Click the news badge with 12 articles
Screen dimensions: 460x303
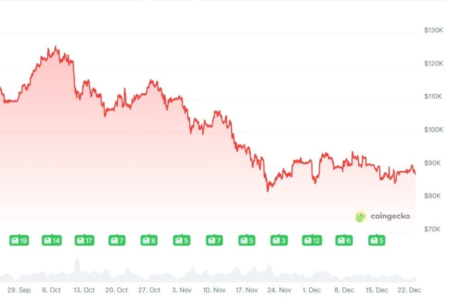pyautogui.click(x=312, y=241)
